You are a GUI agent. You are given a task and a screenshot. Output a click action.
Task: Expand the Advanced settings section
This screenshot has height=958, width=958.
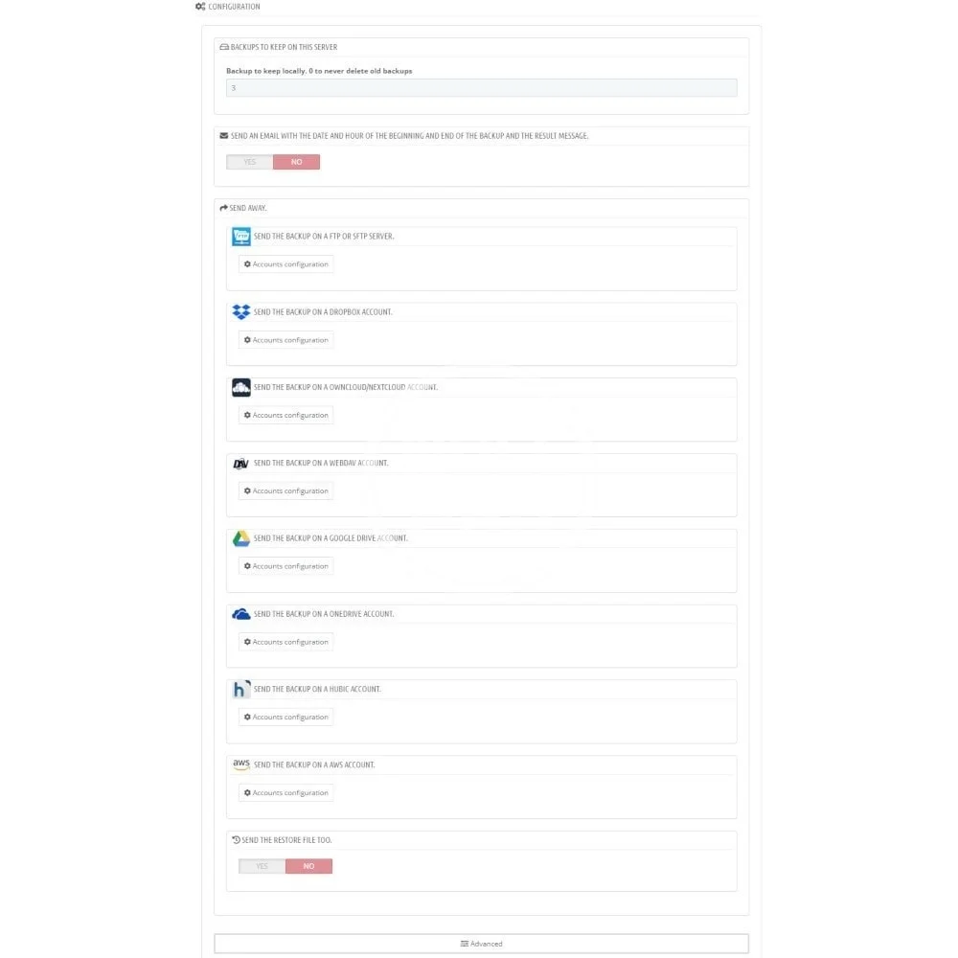point(481,944)
